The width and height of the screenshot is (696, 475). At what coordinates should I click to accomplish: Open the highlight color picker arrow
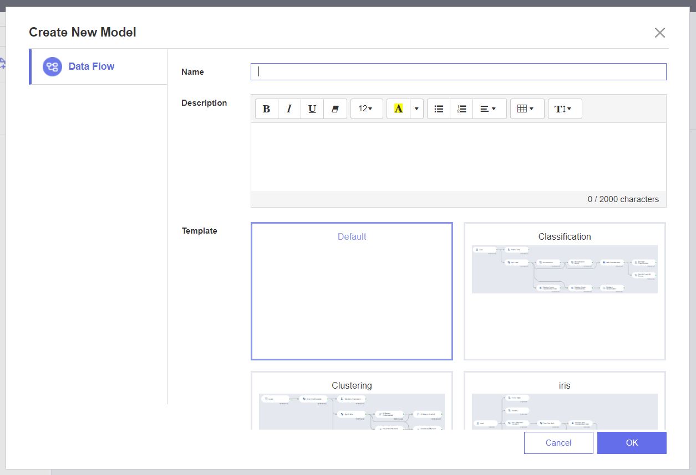[416, 109]
